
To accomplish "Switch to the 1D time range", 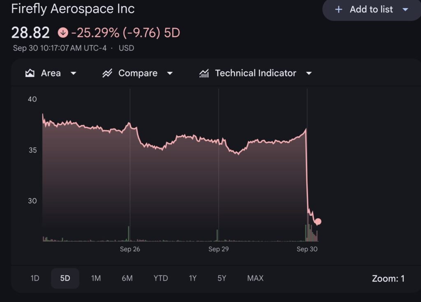I will tap(35, 278).
